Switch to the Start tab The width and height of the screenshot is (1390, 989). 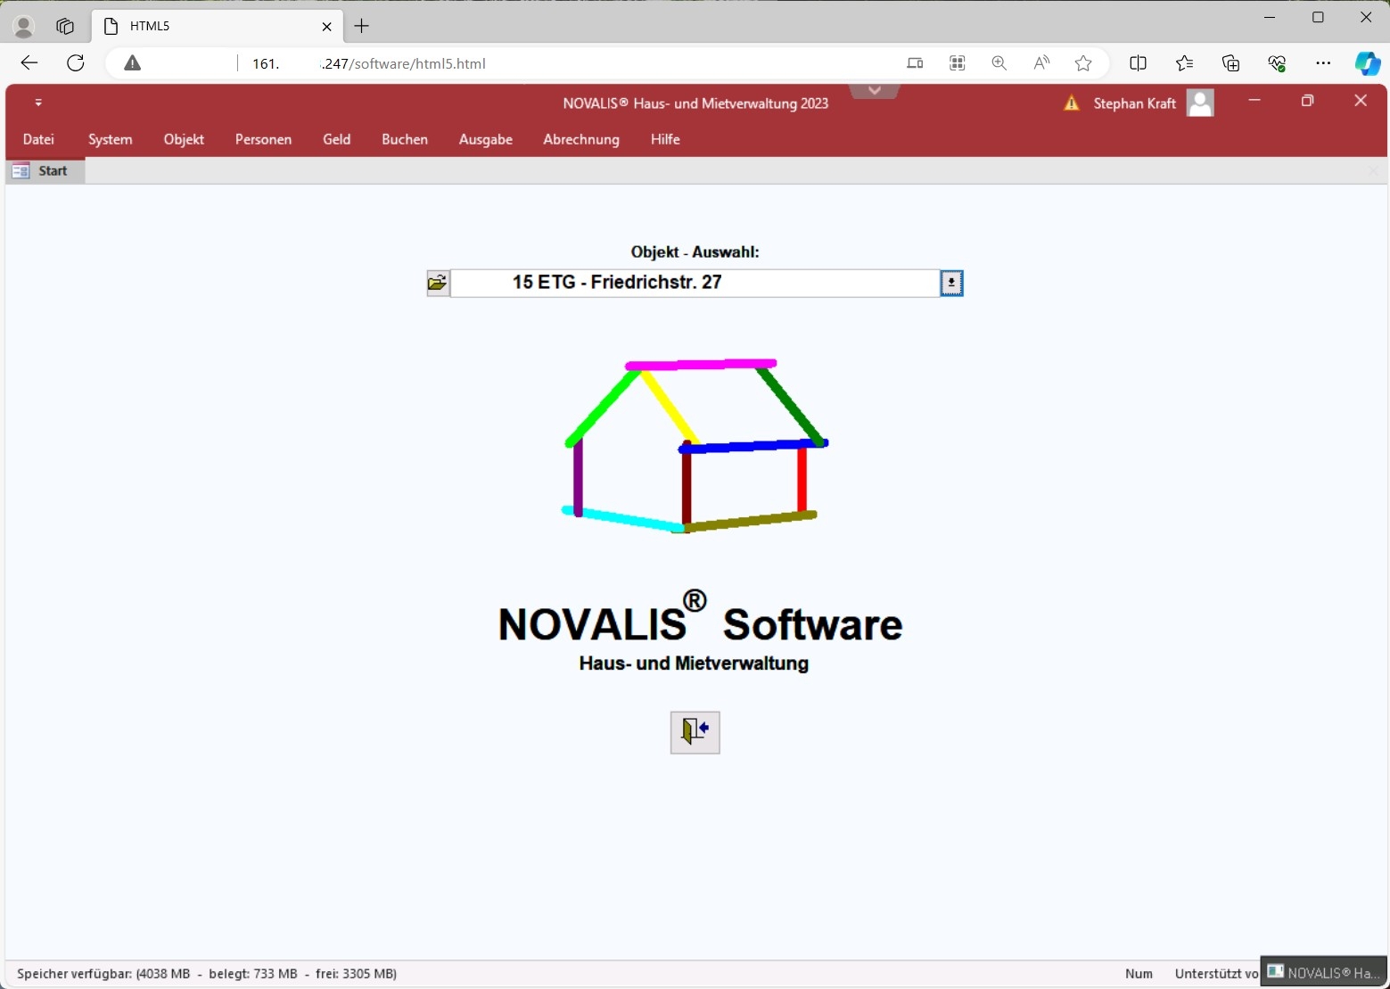45,170
